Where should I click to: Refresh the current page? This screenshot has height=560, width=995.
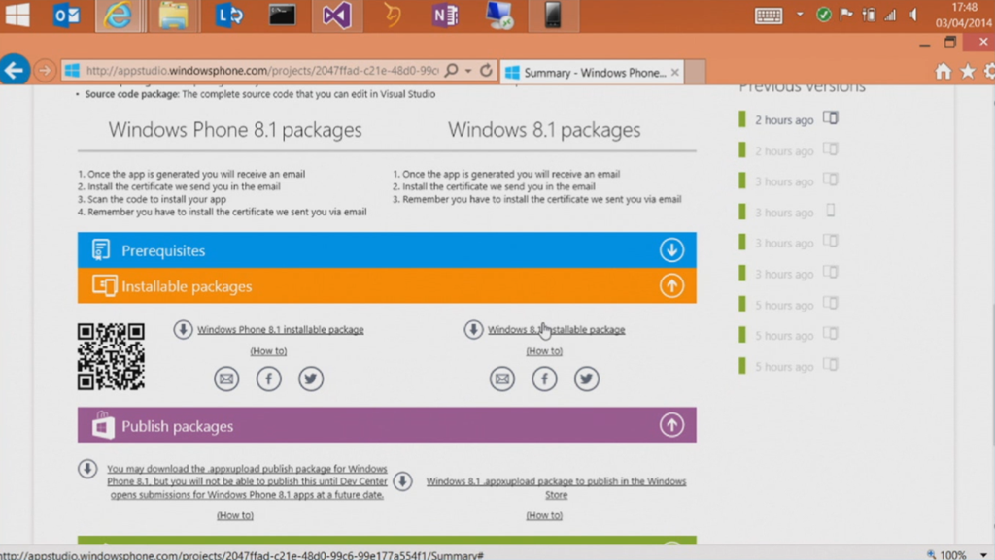click(486, 70)
